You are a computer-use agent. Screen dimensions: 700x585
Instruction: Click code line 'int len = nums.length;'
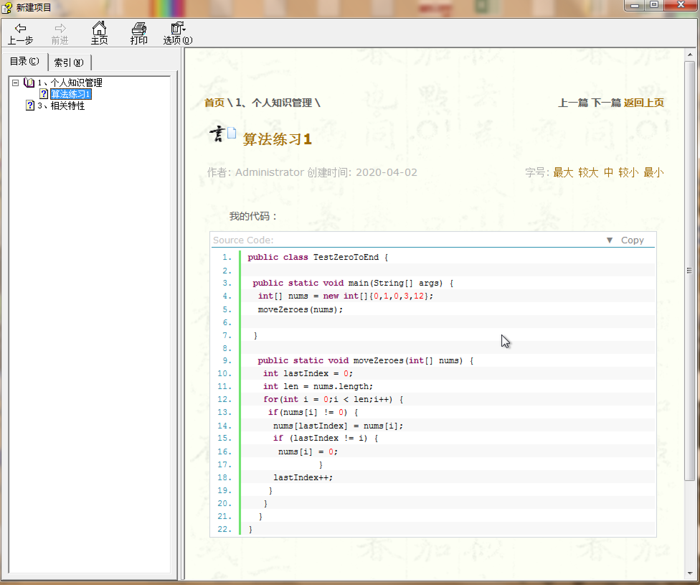(318, 387)
